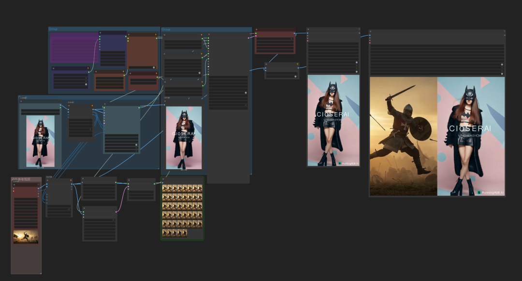Screen dimensions: 522x281
Task: Toggle the switch at the bottom of the large brown node
Action: click(154, 67)
